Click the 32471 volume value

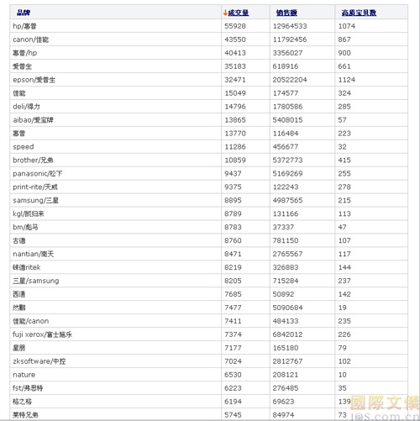click(235, 80)
